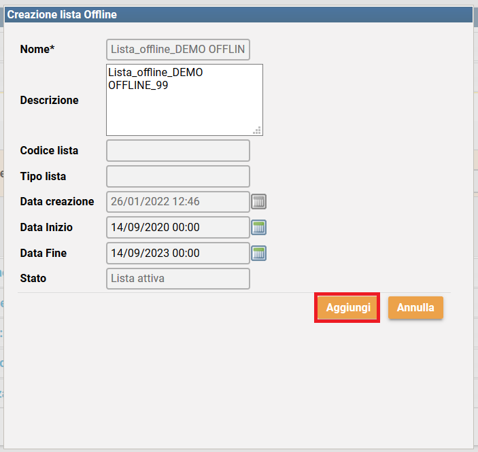The height and width of the screenshot is (452, 478).
Task: Click the Creazione lista Offline title bar
Action: pos(238,14)
